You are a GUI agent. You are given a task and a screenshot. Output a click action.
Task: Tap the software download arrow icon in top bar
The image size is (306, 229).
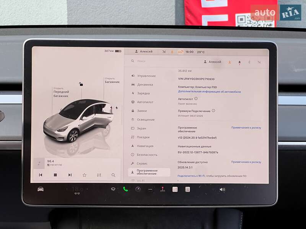pos(229,62)
